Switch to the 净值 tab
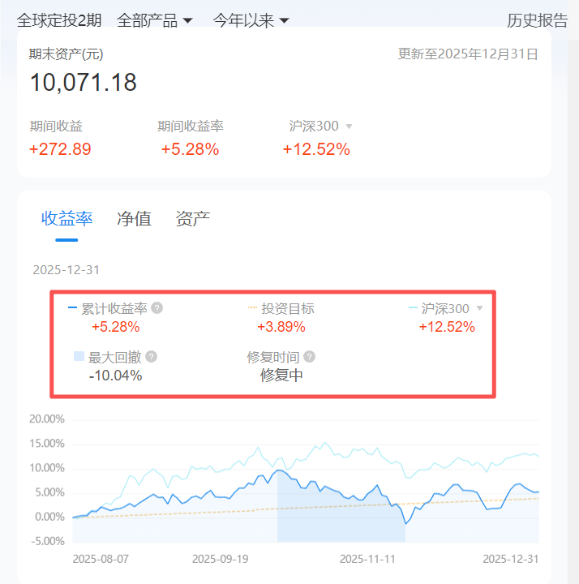Screen dimensions: 579x584 pyautogui.click(x=134, y=218)
